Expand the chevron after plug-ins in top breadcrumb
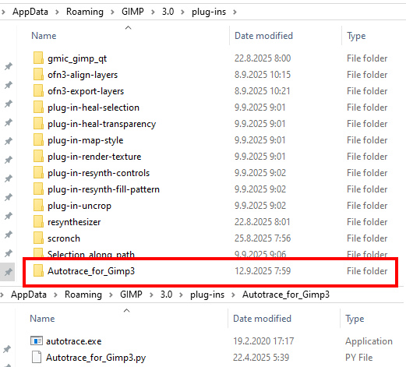The height and width of the screenshot is (367, 406). point(235,12)
